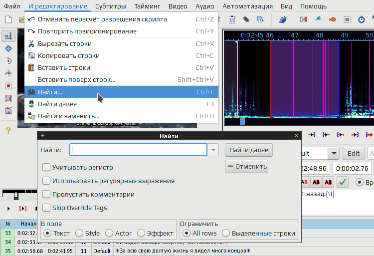Play current line with red bracket button
The image size is (374, 256).
23,209
